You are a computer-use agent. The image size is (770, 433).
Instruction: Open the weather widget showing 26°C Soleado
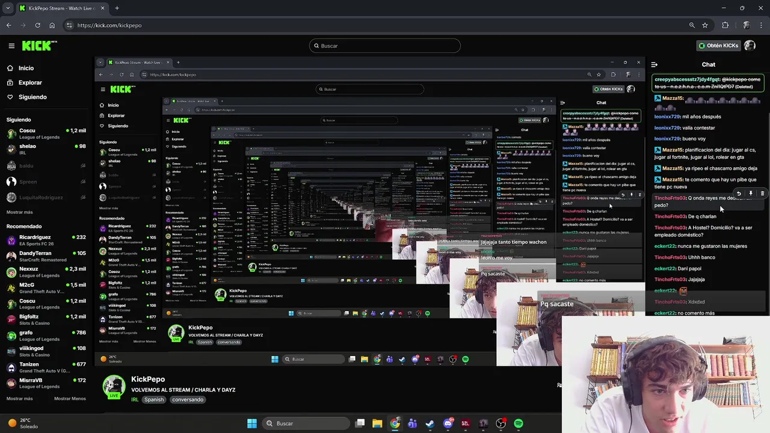tap(23, 423)
